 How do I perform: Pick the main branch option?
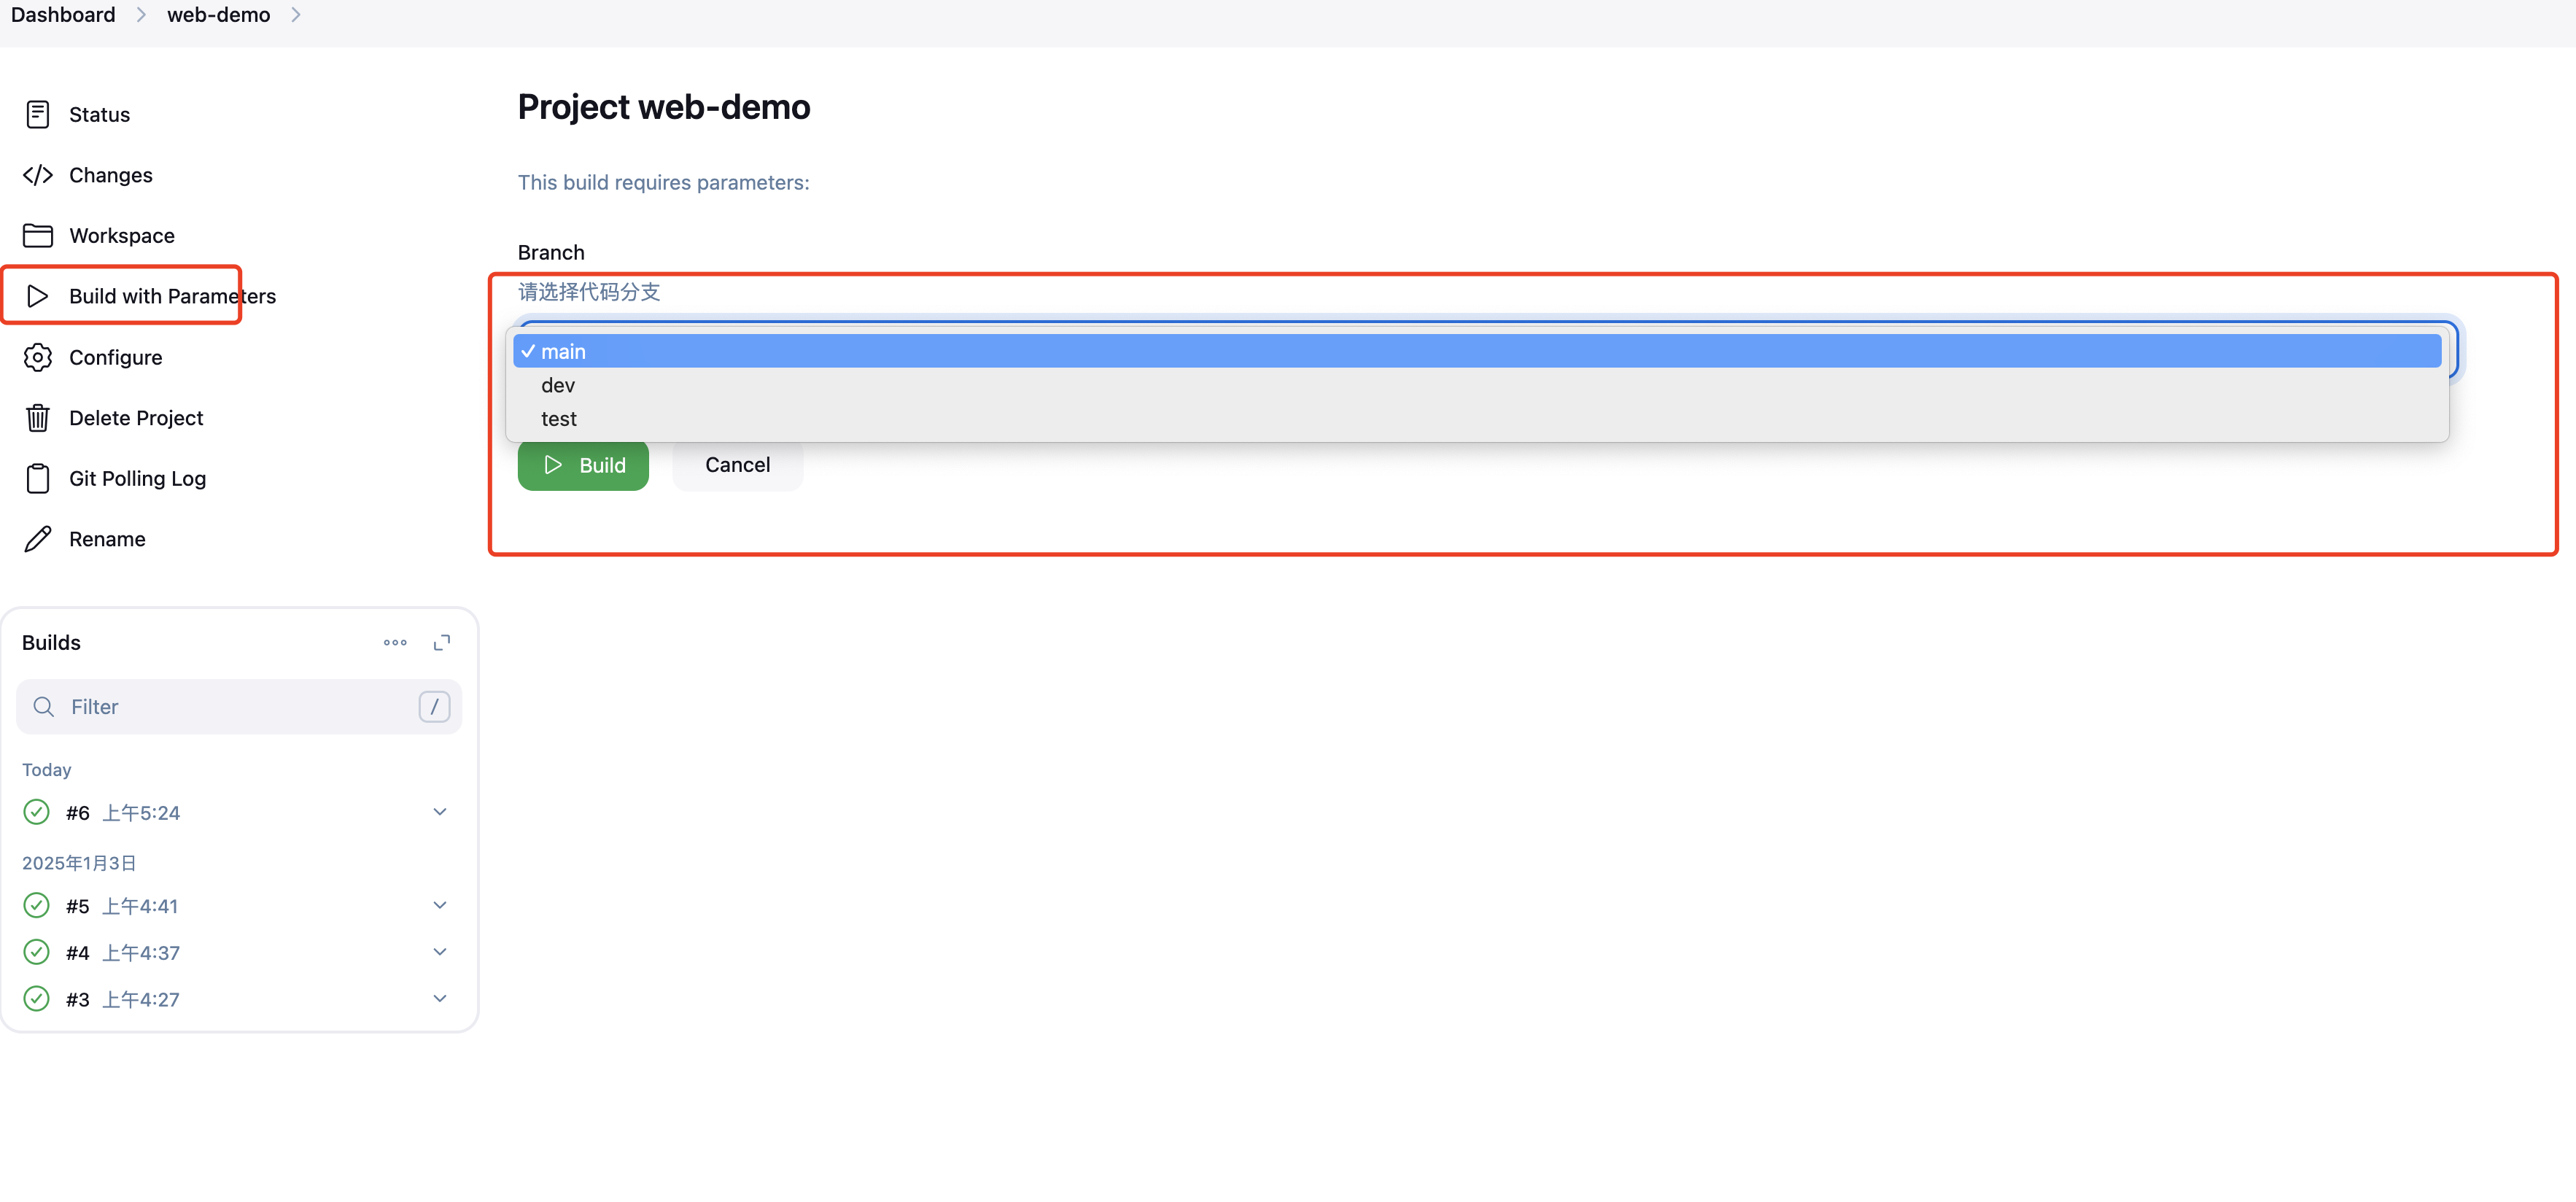point(563,352)
